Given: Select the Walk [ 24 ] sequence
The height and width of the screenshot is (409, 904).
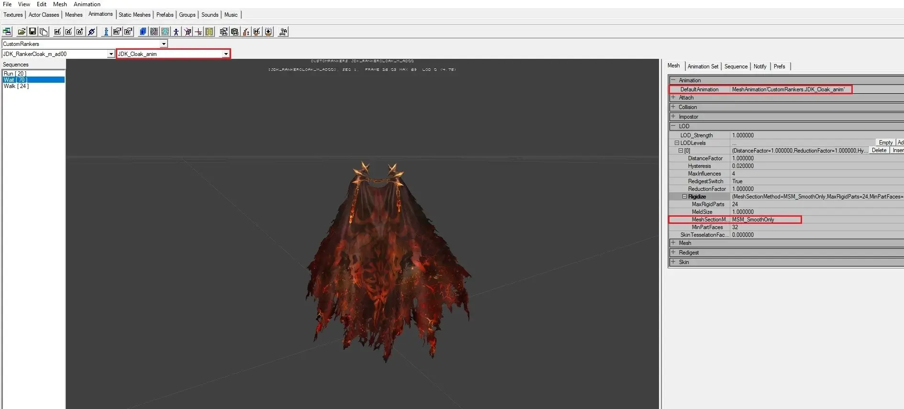Looking at the screenshot, I should click(x=33, y=86).
